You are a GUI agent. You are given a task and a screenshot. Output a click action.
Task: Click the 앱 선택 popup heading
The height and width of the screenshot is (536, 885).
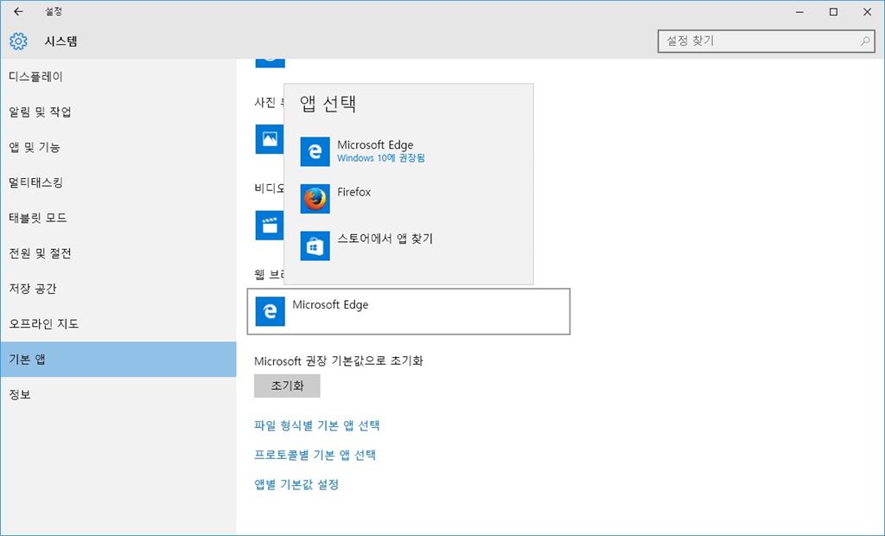[x=328, y=104]
